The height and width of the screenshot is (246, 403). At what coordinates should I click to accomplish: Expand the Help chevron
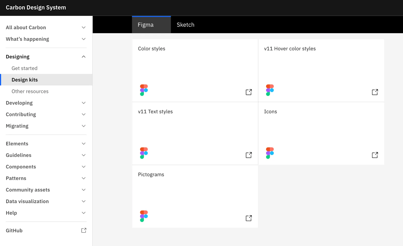[84, 213]
